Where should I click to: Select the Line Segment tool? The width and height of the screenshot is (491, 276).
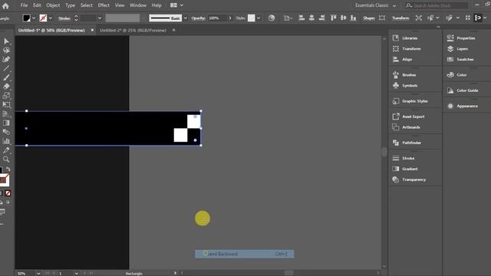(x=6, y=68)
